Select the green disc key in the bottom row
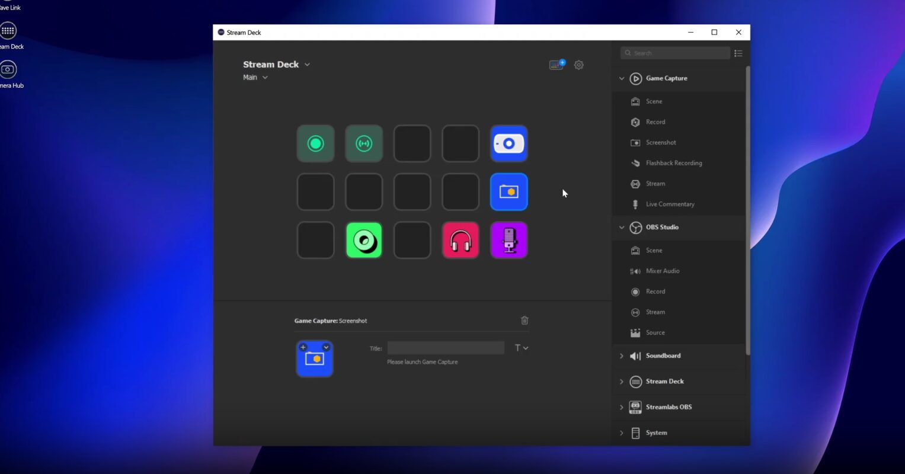 point(364,240)
